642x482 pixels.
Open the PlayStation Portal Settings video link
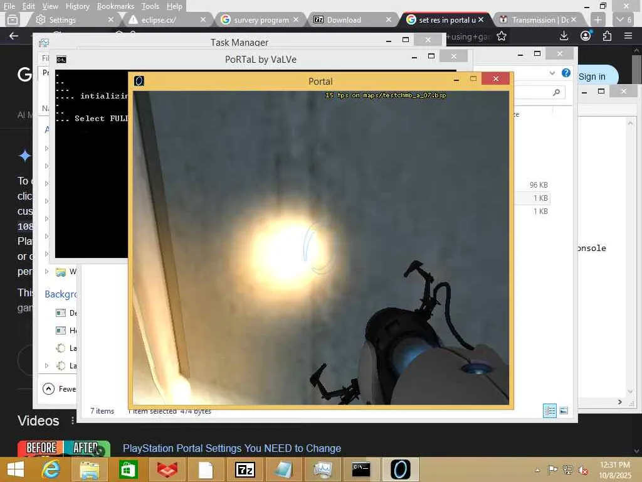[x=232, y=448]
